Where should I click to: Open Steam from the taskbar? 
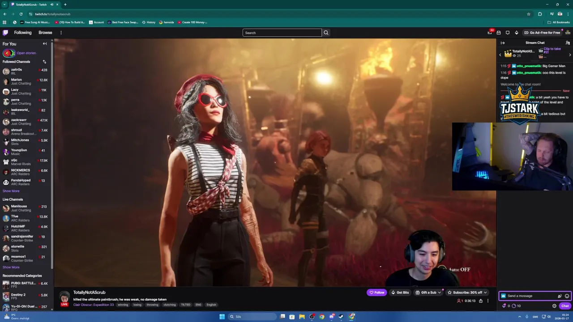(x=341, y=317)
